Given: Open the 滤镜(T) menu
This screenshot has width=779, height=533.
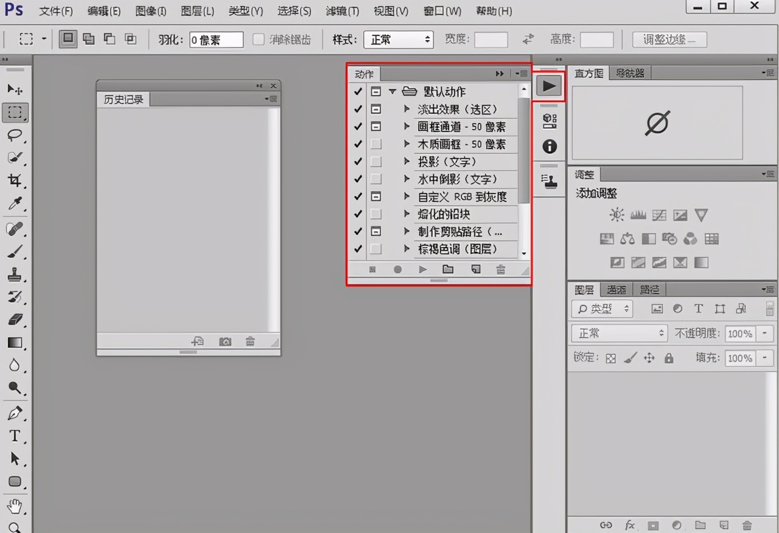Looking at the screenshot, I should (x=342, y=11).
